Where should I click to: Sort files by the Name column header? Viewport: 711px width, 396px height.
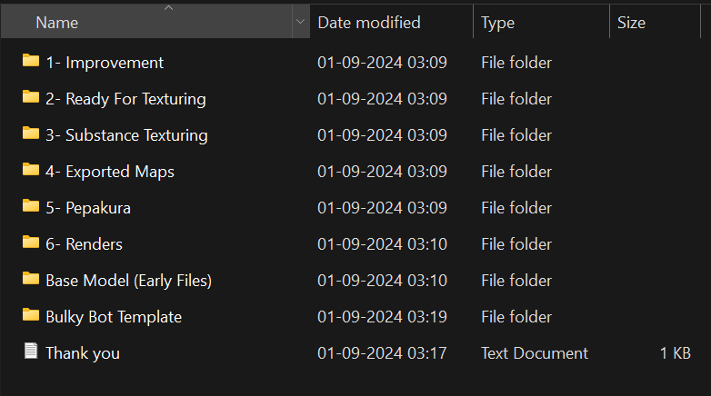(x=57, y=23)
